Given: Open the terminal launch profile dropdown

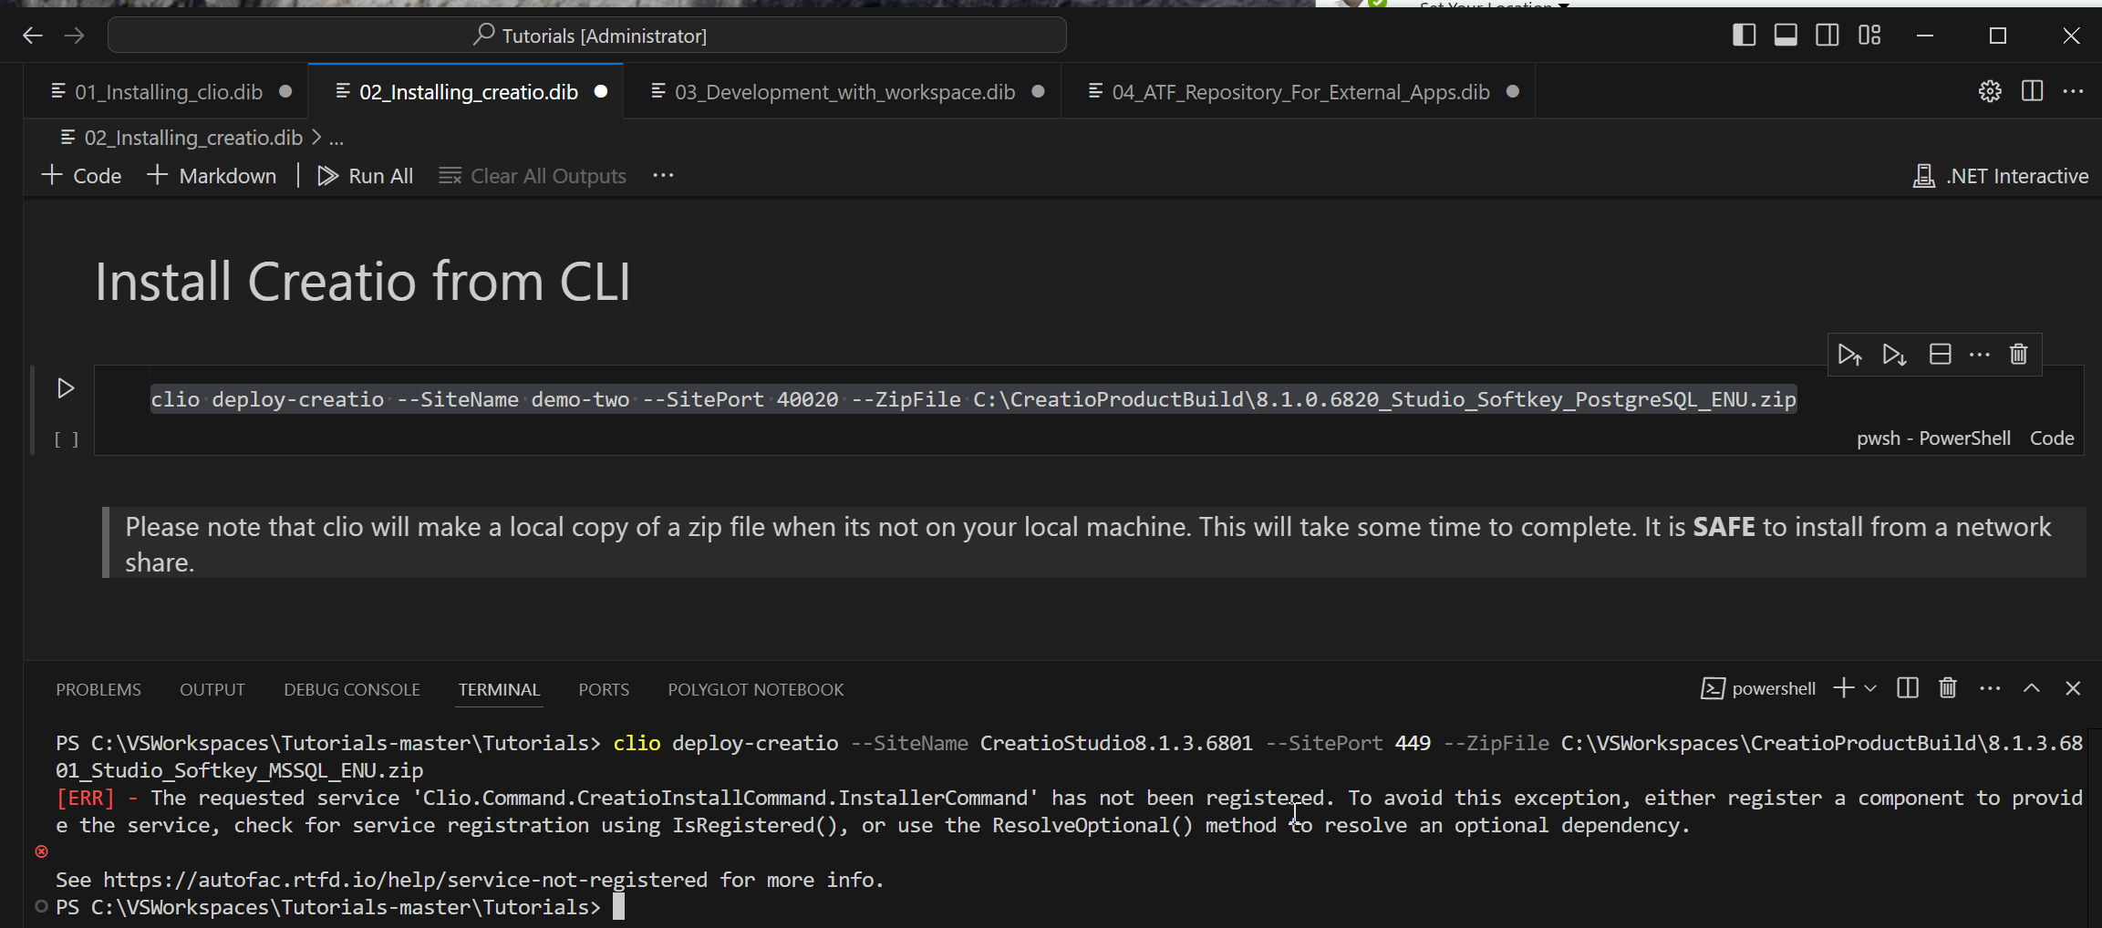Looking at the screenshot, I should coord(1870,688).
